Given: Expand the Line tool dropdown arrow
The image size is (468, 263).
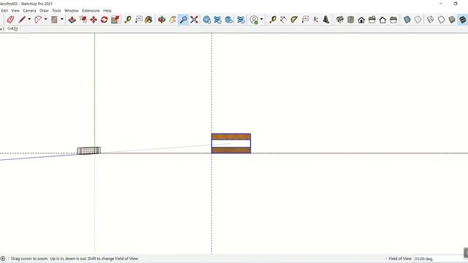Looking at the screenshot, I should 29,20.
